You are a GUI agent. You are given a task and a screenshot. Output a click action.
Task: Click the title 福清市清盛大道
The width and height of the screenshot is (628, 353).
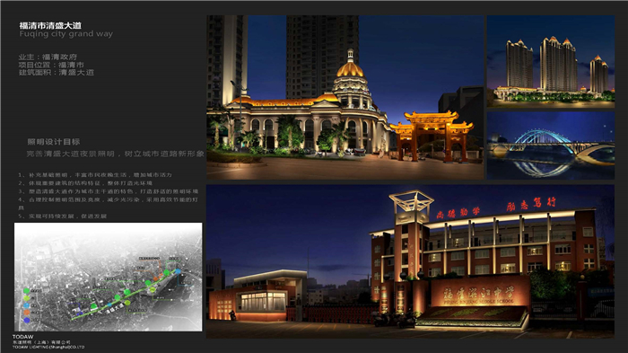50,26
